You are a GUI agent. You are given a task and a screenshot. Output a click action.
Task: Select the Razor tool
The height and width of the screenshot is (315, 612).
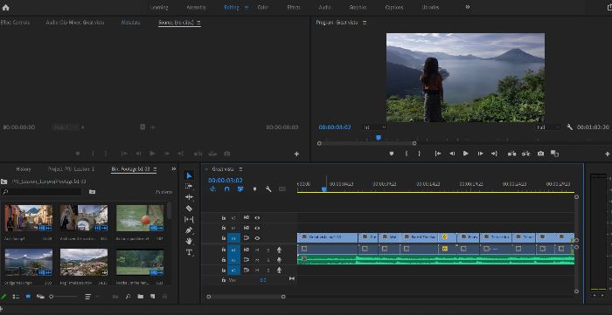[x=190, y=209]
